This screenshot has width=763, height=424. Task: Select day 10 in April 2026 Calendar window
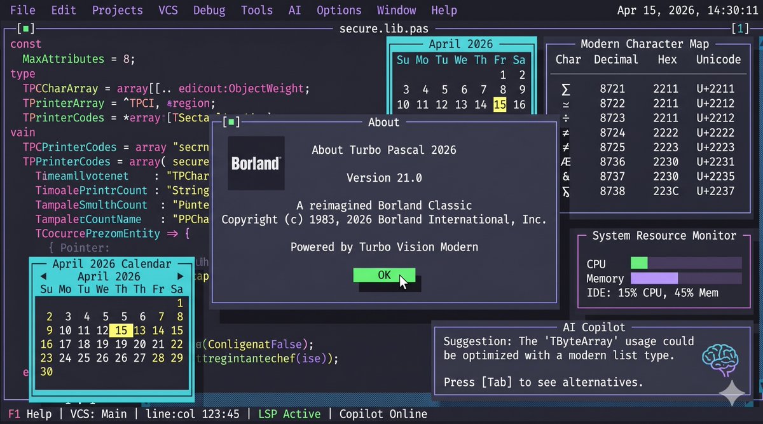click(x=65, y=331)
